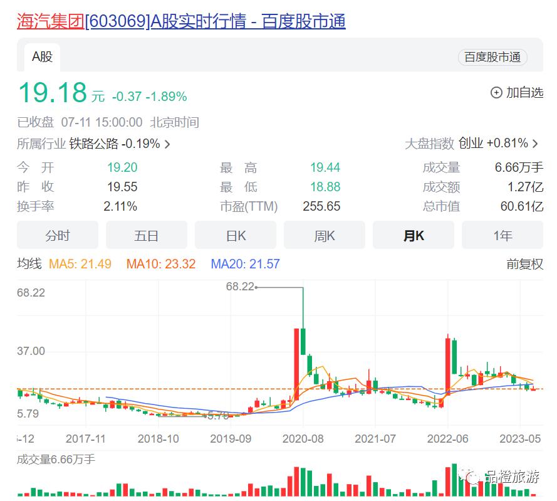The width and height of the screenshot is (557, 501).
Task: Click the 成交额 value 1.27亿
Action: pyautogui.click(x=526, y=187)
